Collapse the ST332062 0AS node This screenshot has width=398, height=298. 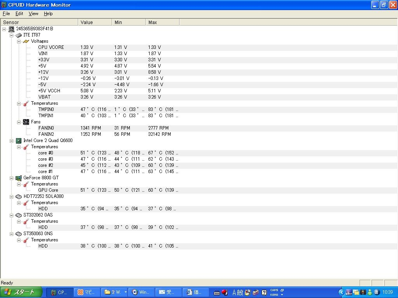click(x=11, y=215)
